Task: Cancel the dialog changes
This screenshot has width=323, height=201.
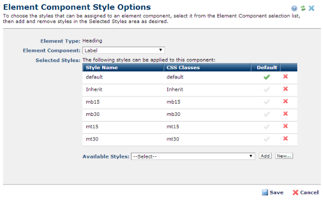Action: [306, 192]
